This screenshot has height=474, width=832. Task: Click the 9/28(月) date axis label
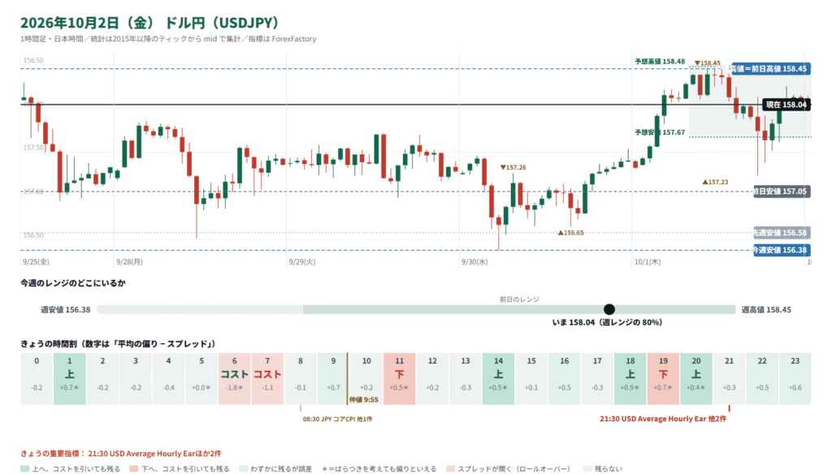(129, 262)
